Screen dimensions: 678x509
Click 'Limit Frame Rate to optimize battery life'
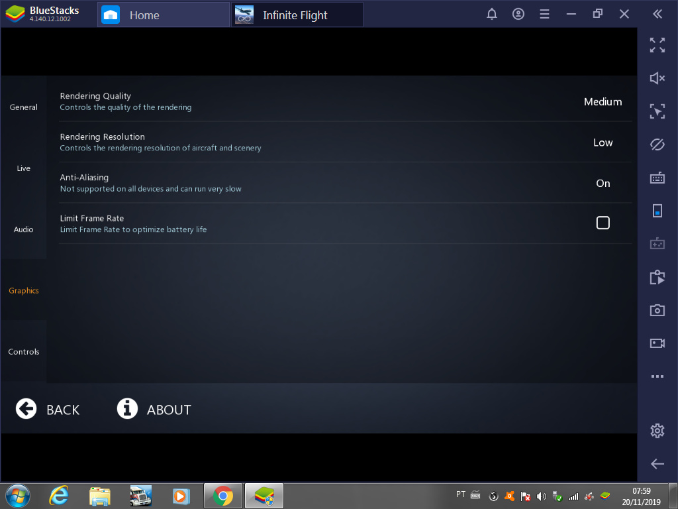click(x=133, y=229)
